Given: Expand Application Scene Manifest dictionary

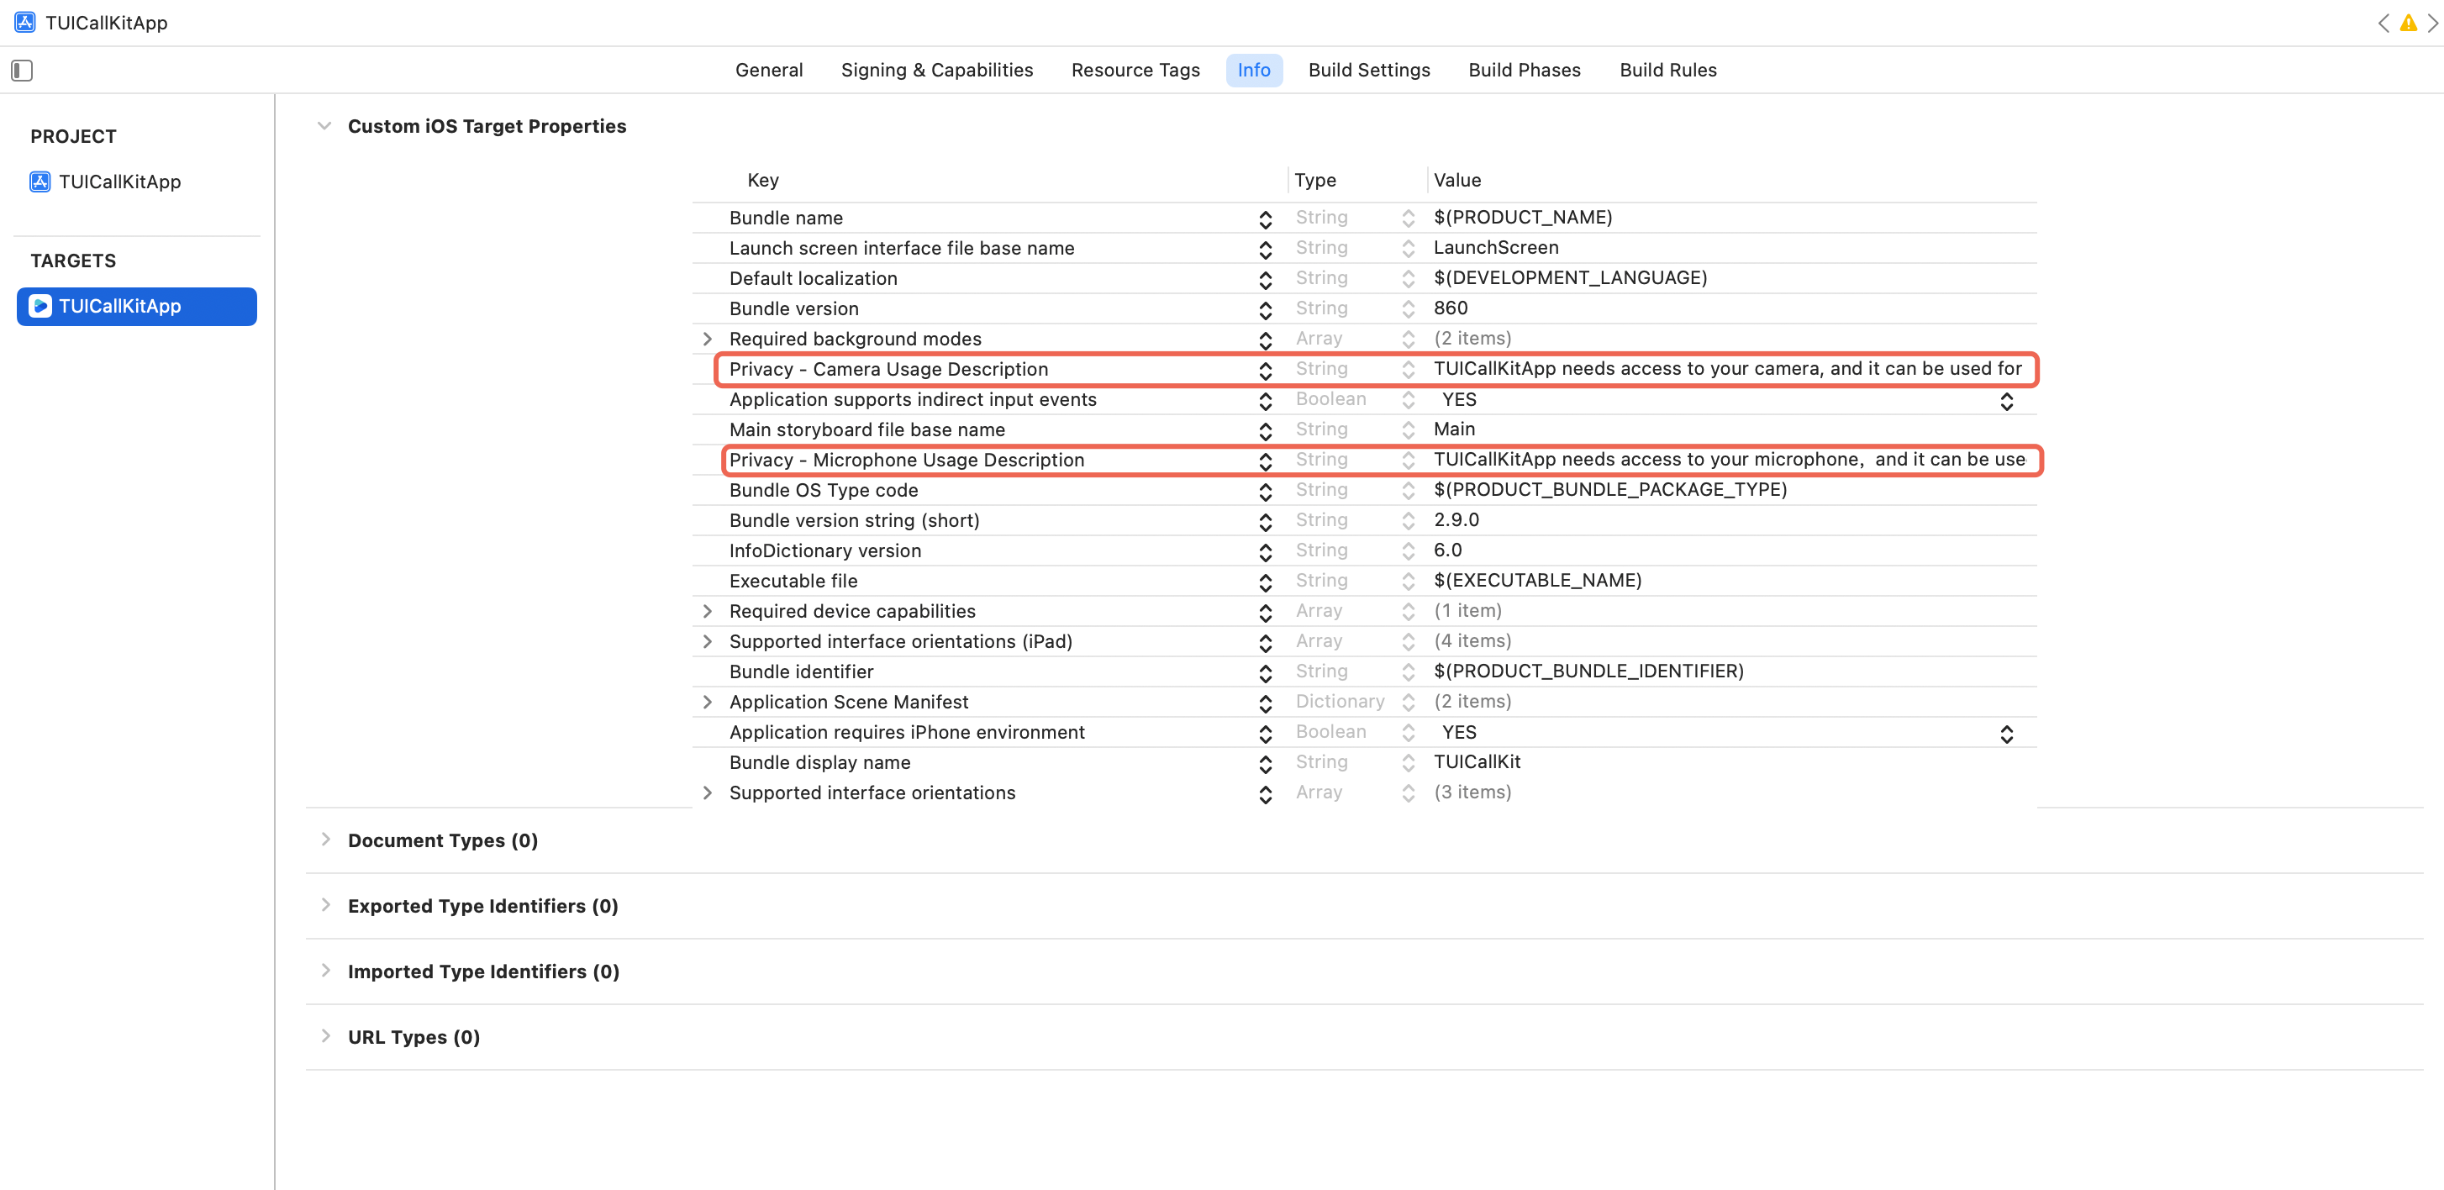Looking at the screenshot, I should [707, 703].
